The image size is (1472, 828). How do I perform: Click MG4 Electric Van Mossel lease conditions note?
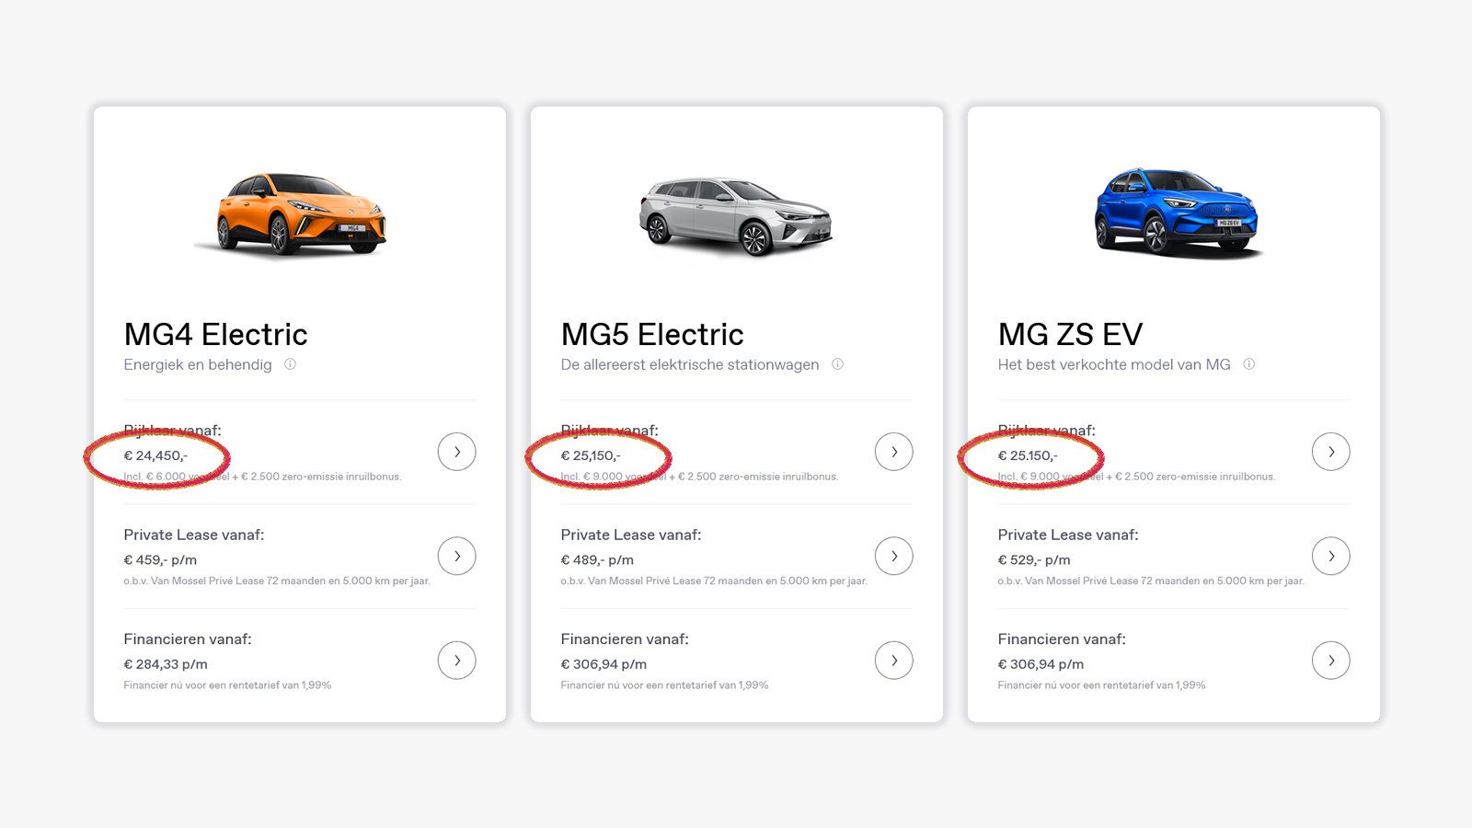coord(277,581)
